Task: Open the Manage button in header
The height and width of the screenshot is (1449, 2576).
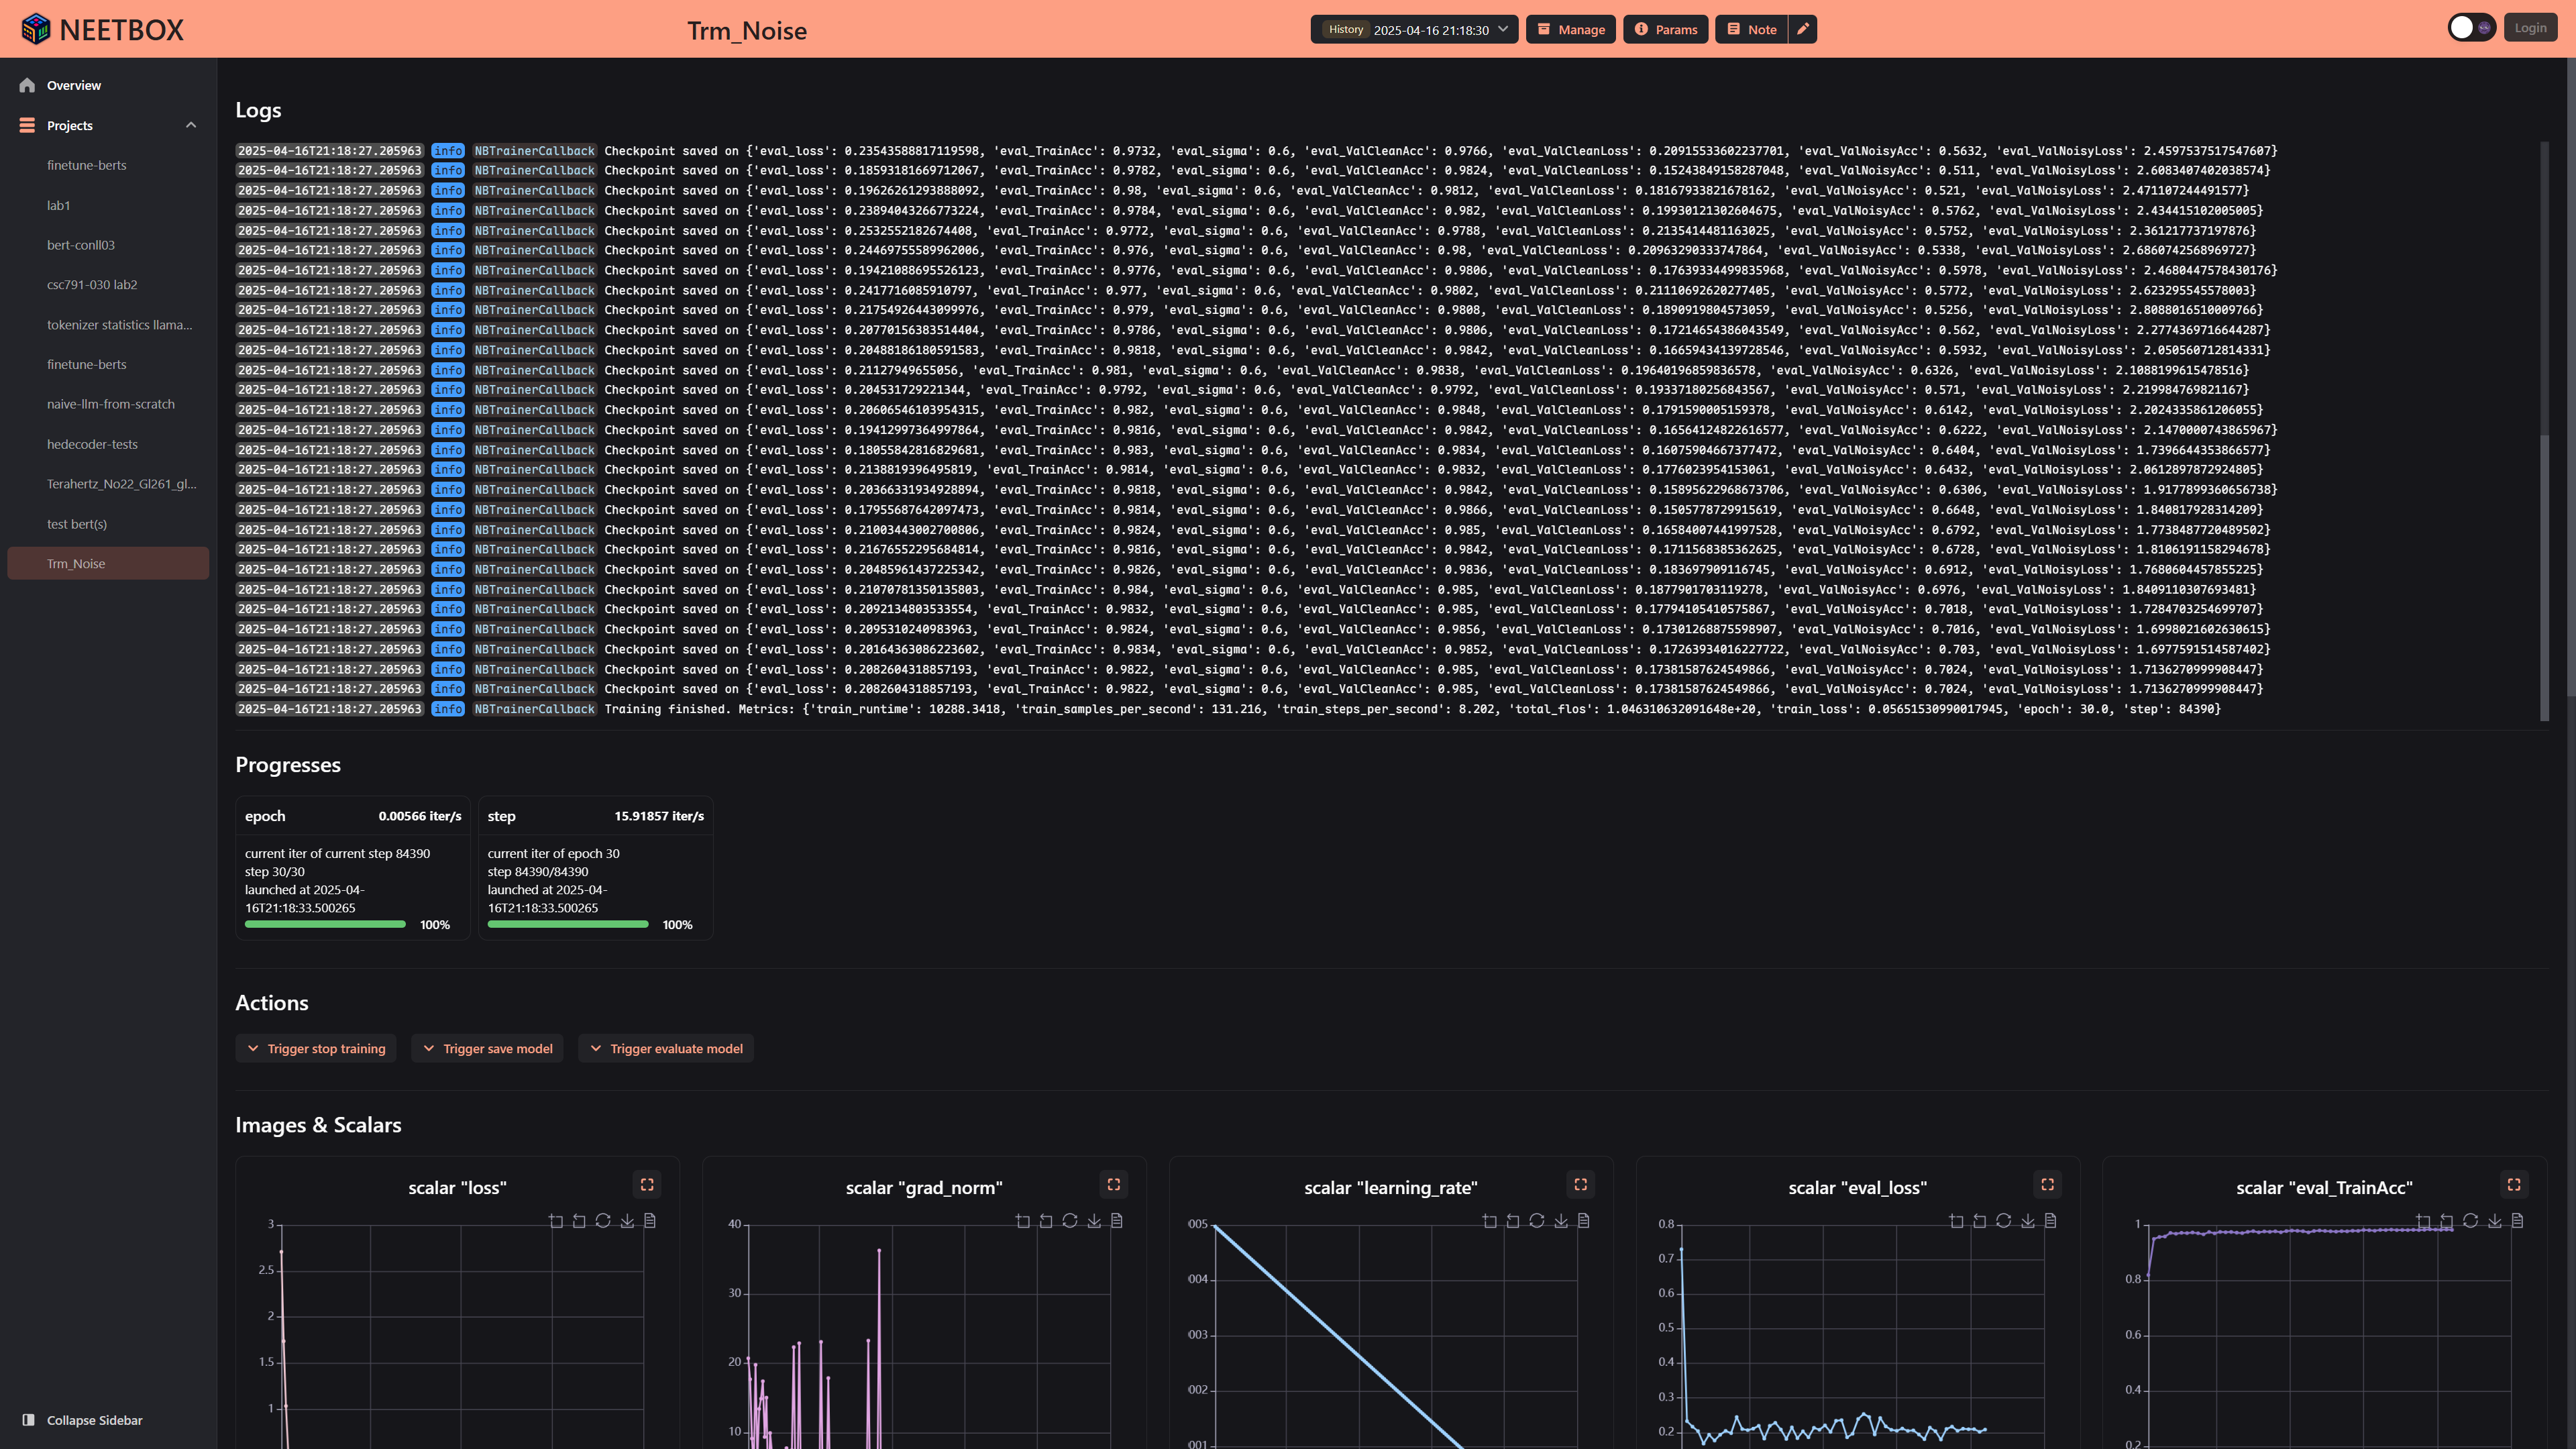Action: click(x=1570, y=29)
